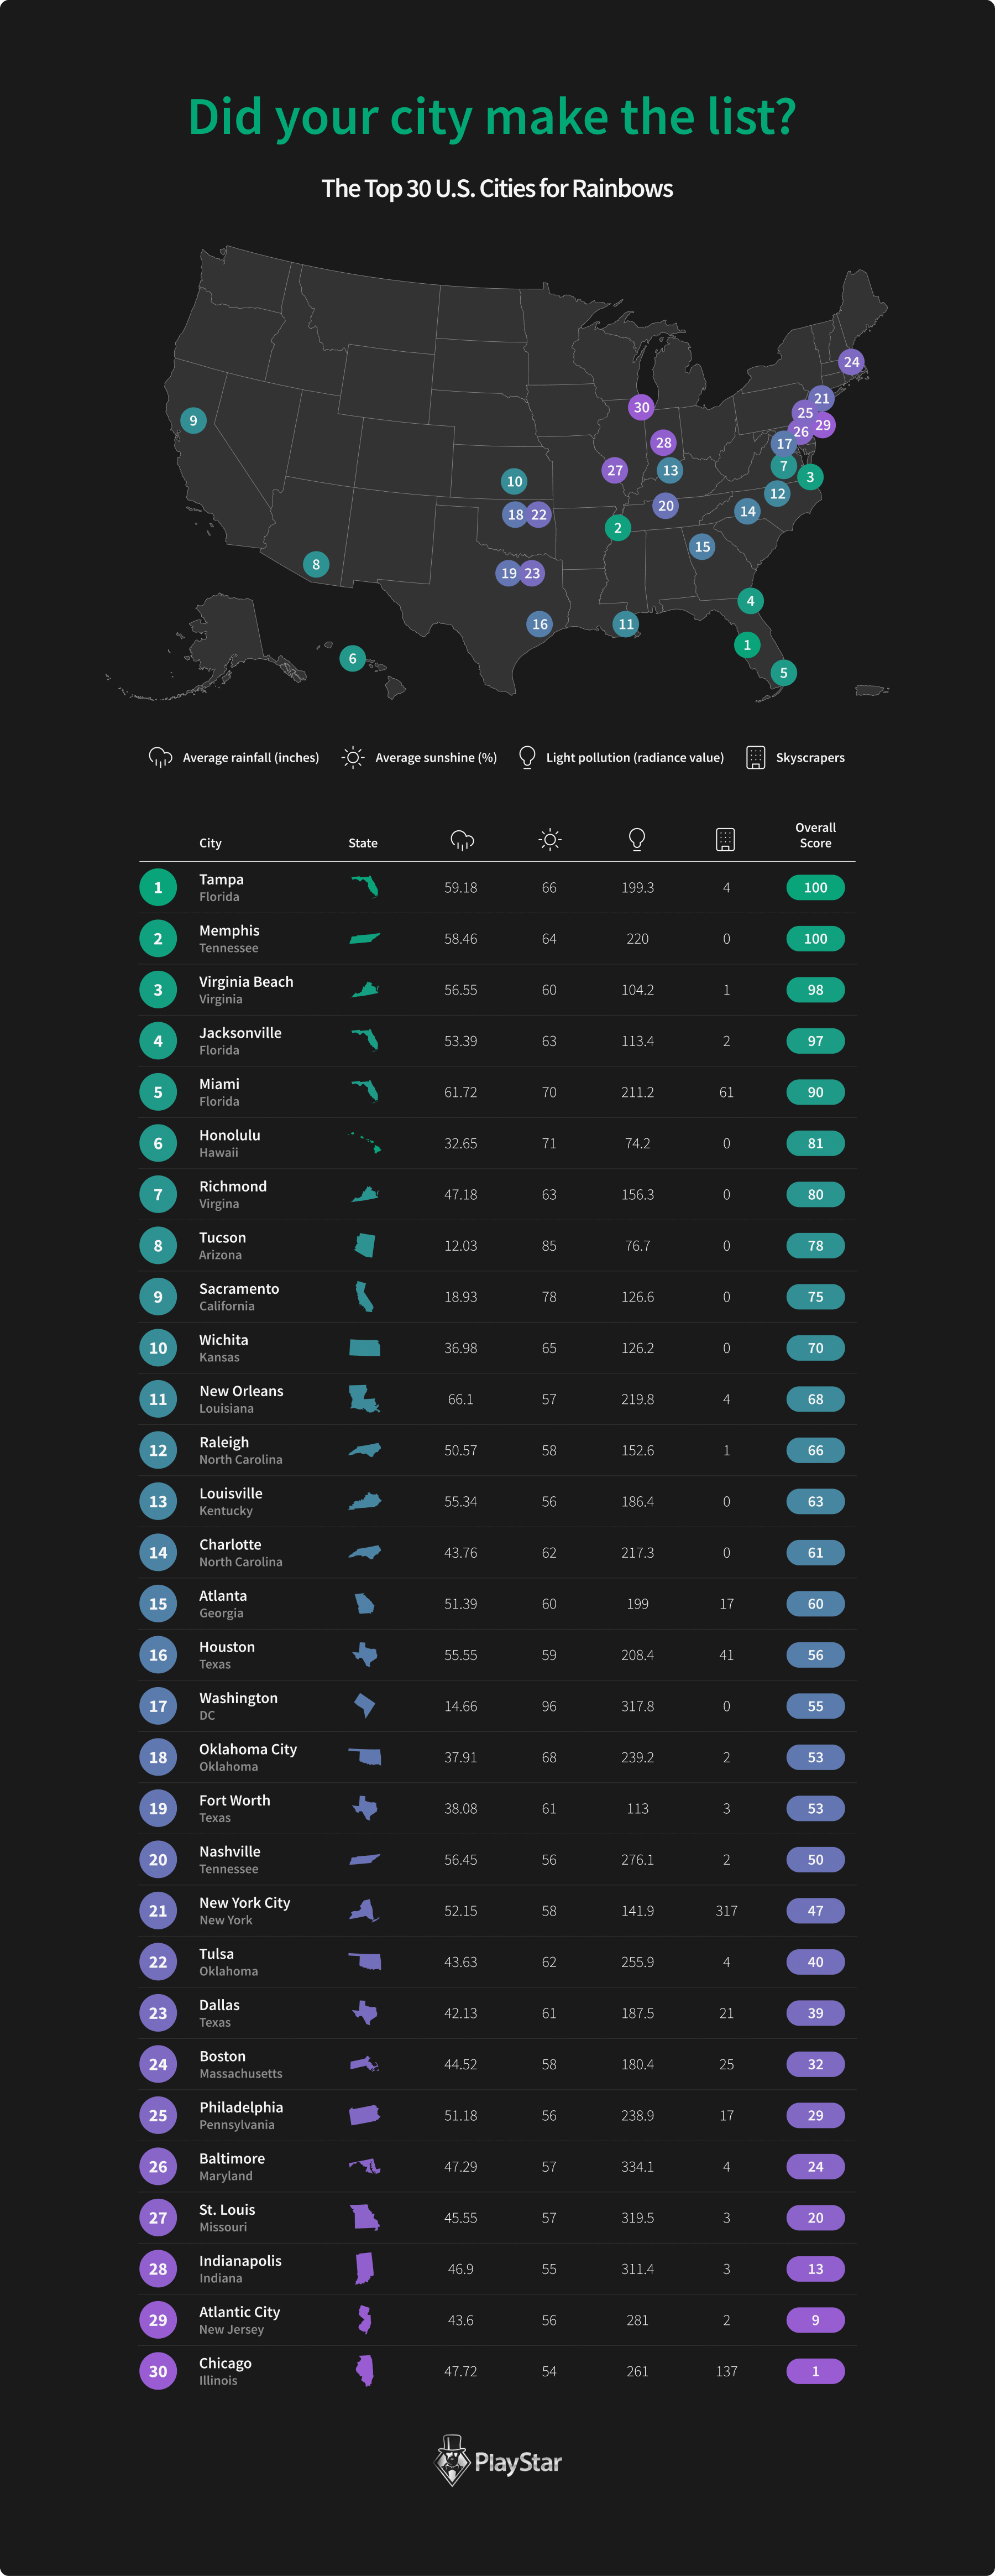The width and height of the screenshot is (995, 2576).
Task: Click map marker 15 over Georgia
Action: (702, 547)
